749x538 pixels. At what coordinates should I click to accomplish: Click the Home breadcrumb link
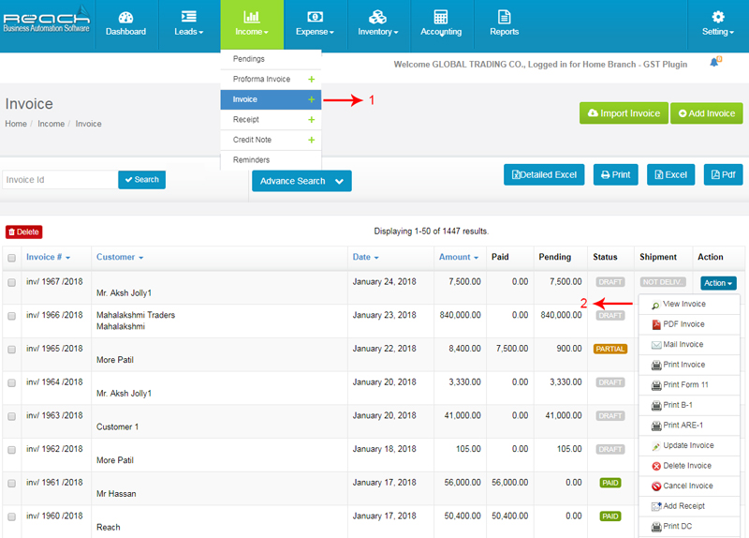tap(16, 124)
